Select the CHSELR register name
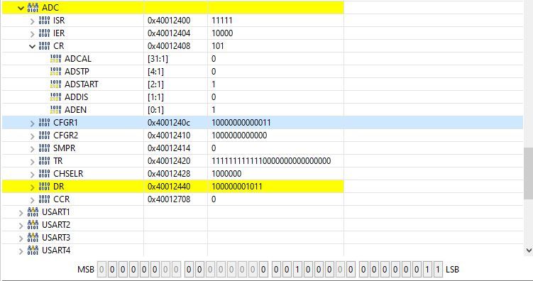 coord(68,174)
